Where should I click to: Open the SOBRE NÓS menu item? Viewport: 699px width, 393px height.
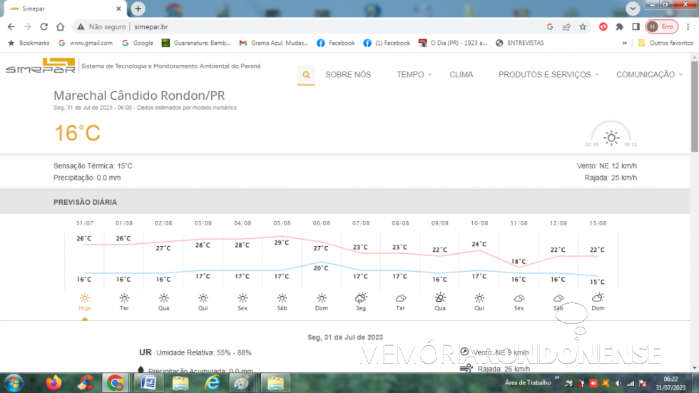click(x=348, y=75)
